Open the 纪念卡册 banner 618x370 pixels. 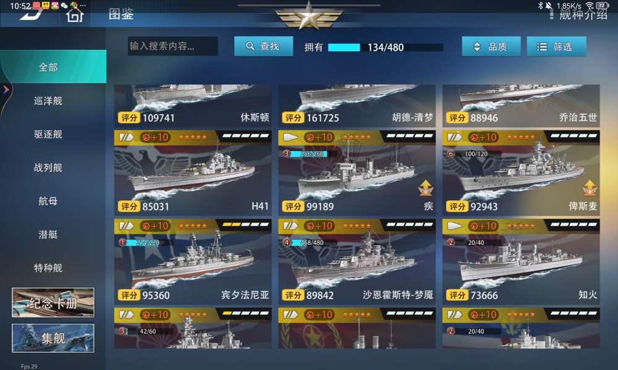click(53, 302)
